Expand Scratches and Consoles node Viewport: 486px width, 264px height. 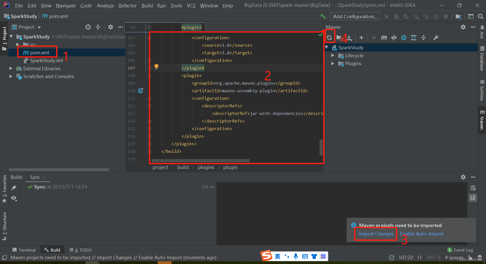click(11, 76)
